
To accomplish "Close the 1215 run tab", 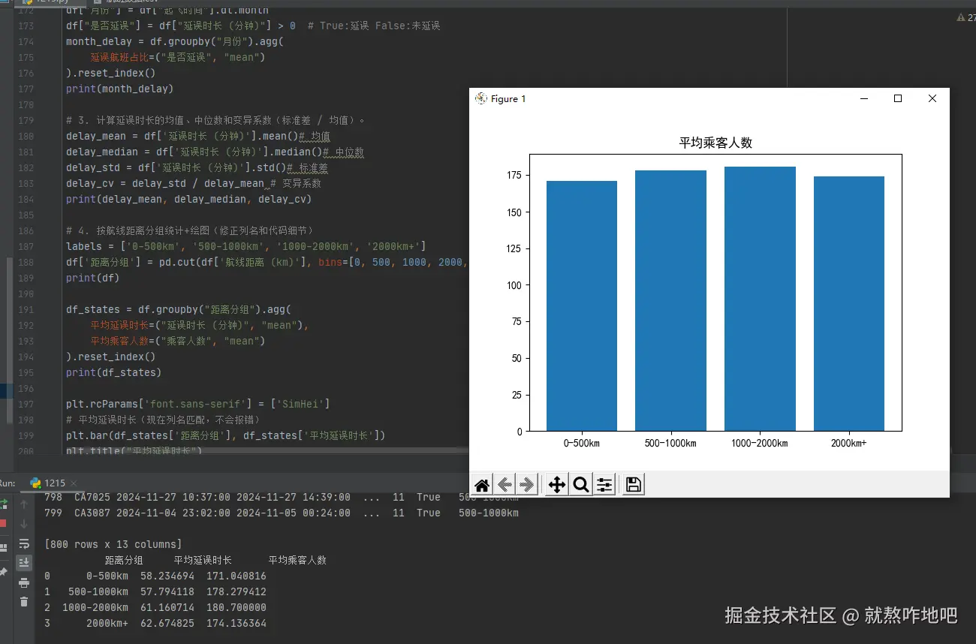I will point(74,483).
